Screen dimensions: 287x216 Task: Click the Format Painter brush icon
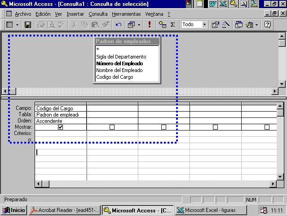click(106, 25)
